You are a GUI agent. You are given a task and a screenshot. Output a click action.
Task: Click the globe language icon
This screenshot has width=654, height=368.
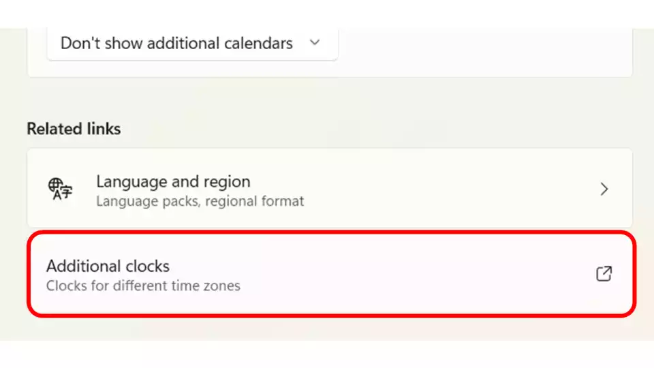tap(60, 189)
